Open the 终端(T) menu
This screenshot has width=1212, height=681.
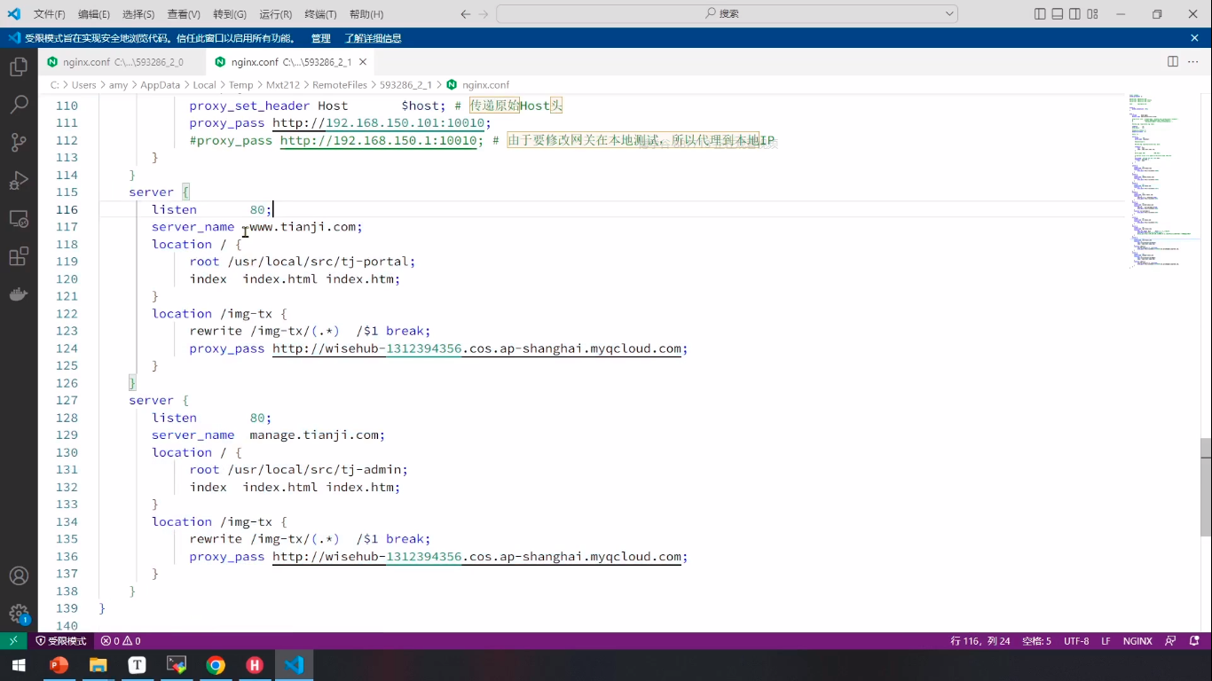(320, 14)
